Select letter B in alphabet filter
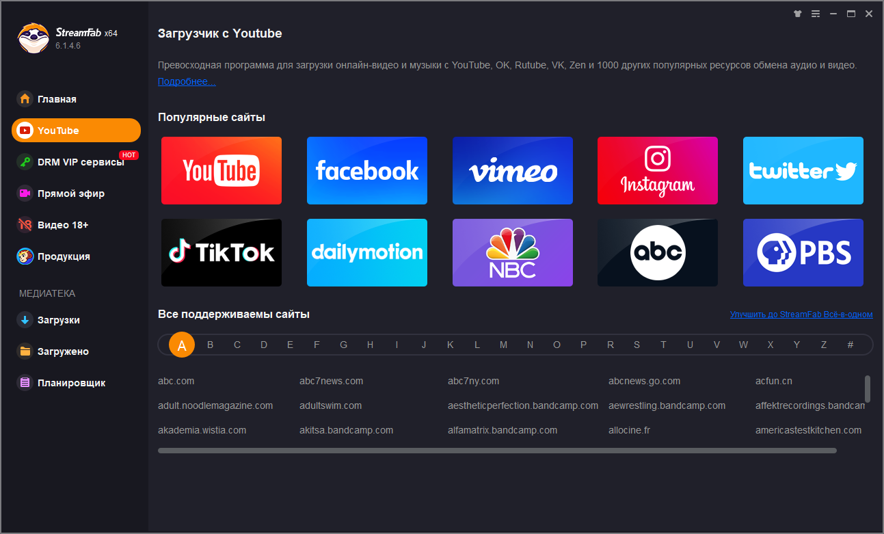The image size is (884, 534). tap(210, 345)
